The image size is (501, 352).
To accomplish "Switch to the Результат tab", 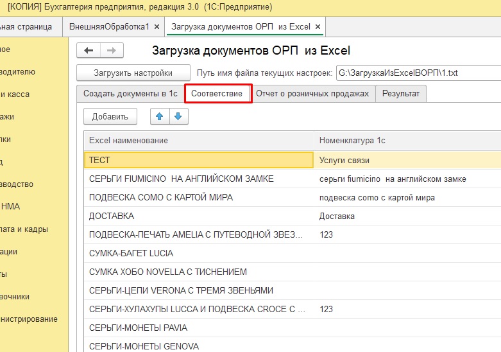I will point(401,94).
